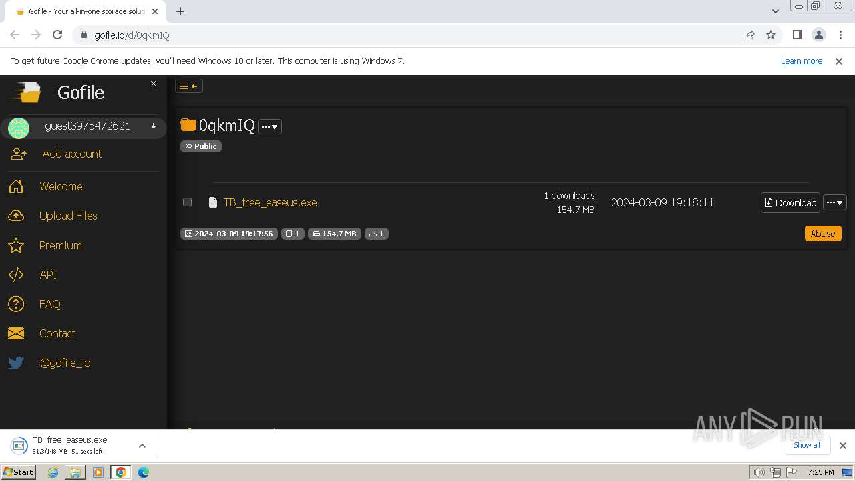This screenshot has height=481, width=855.
Task: Open the guest3975472621 account avatar
Action: tap(19, 128)
